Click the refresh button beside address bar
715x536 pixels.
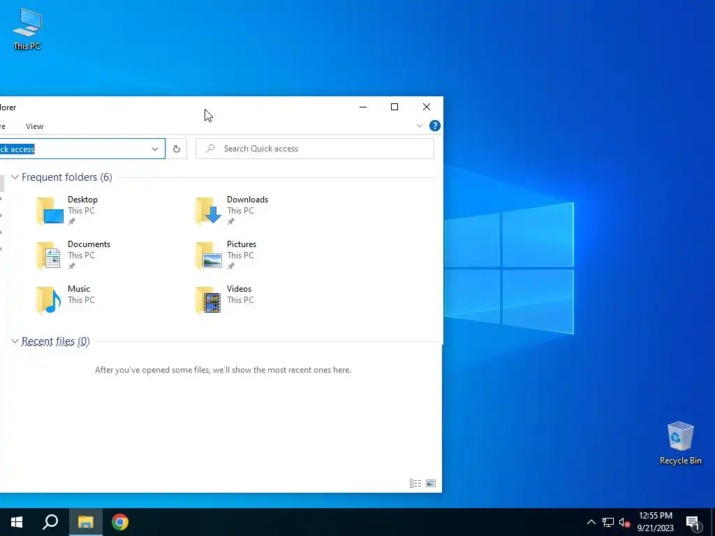(x=177, y=149)
